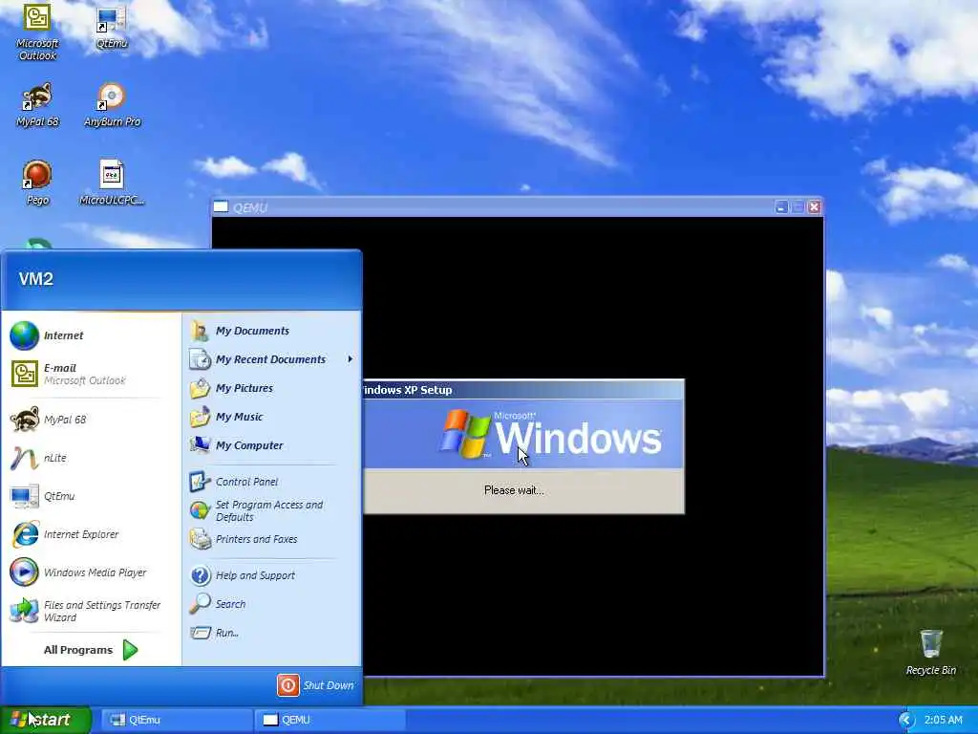Open the AnyBurn Pro desktop icon
Viewport: 978px width, 734px height.
[x=113, y=105]
